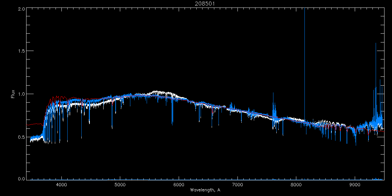
Task: Click the 8000 wavelength tick label
Action: [296, 185]
